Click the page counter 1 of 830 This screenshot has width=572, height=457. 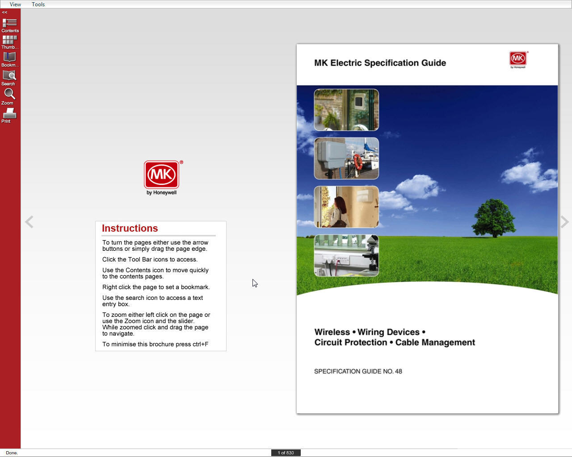click(286, 453)
